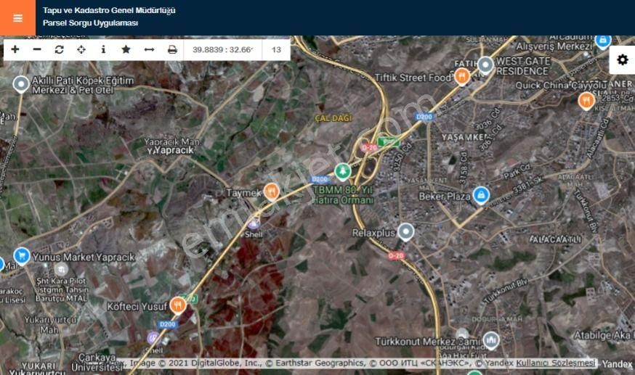Click the O-20 road badge below Relaxplus
The image size is (635, 375).
396,256
